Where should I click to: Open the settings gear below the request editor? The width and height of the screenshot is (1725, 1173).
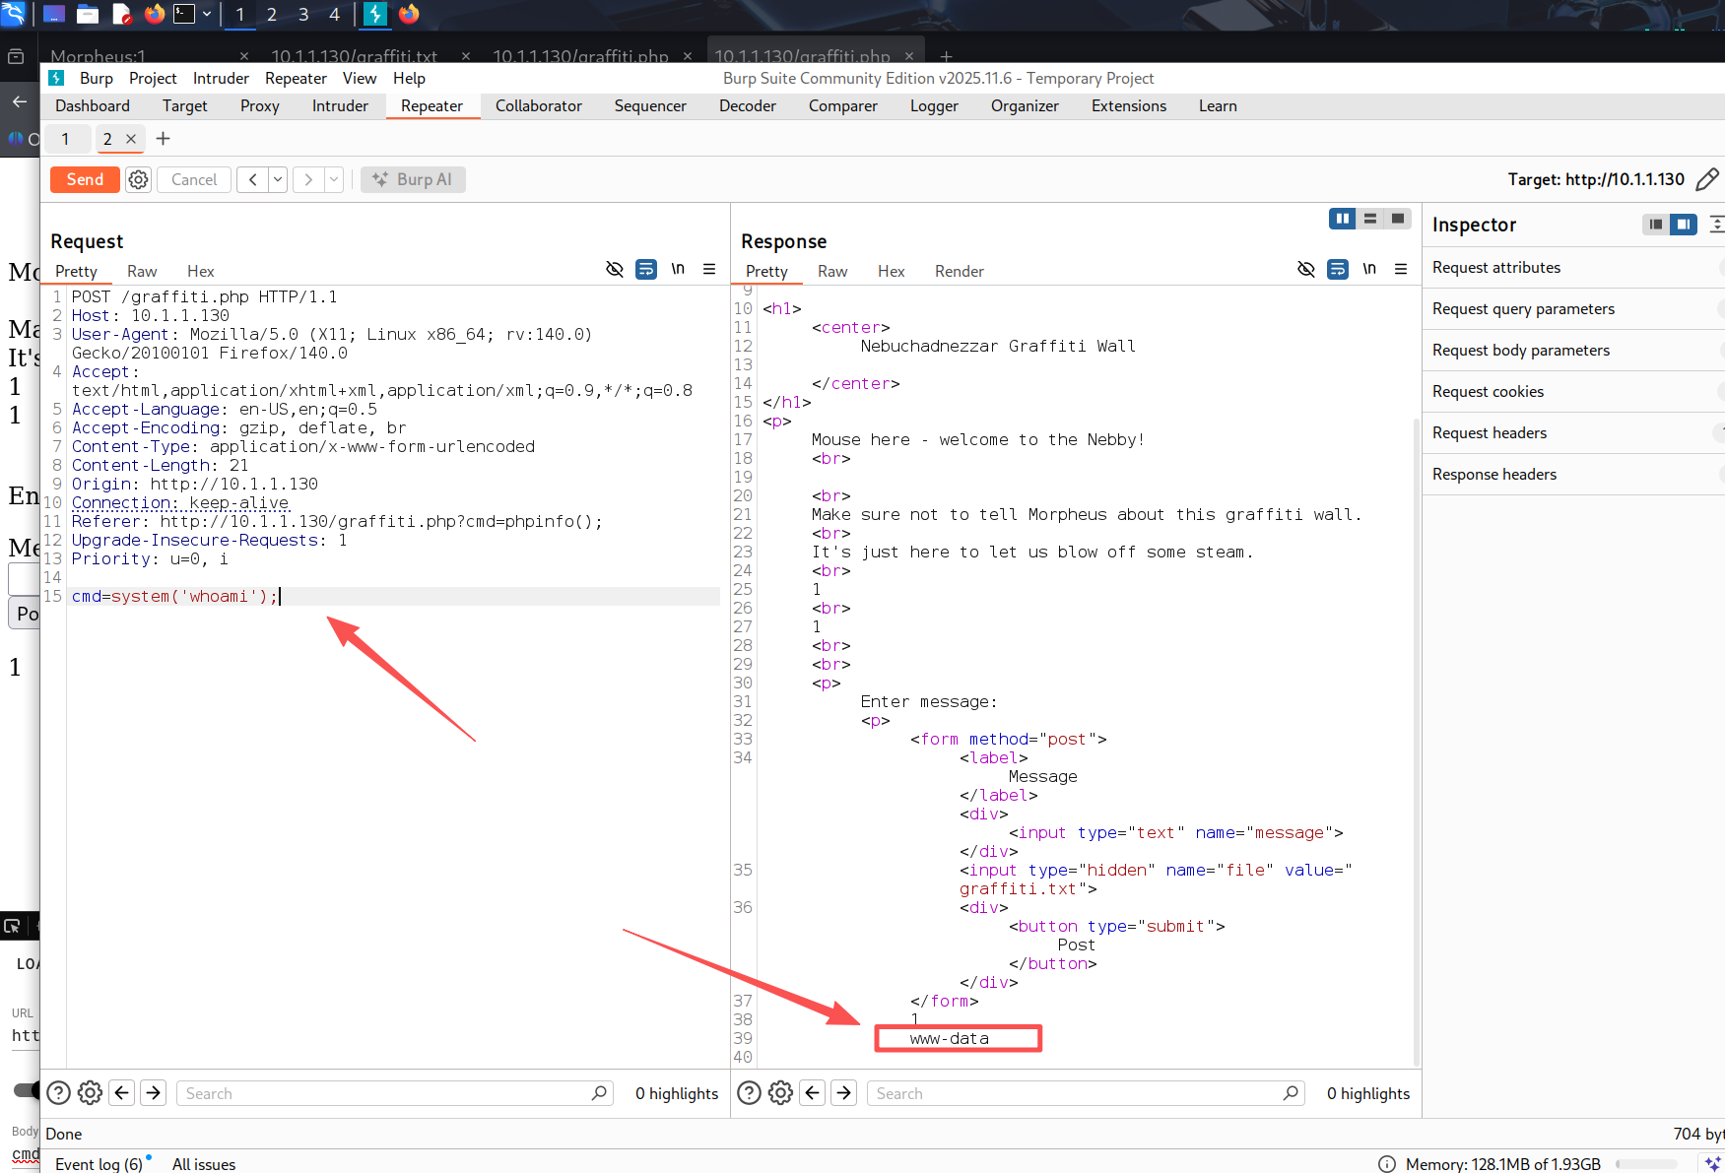pos(90,1093)
